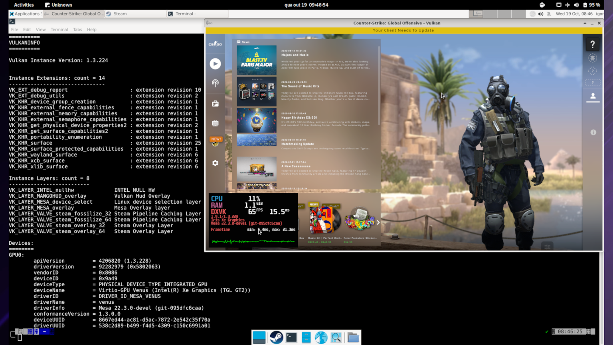This screenshot has width=613, height=345.
Task: Launch Steam from the bottom dock
Action: (x=276, y=337)
